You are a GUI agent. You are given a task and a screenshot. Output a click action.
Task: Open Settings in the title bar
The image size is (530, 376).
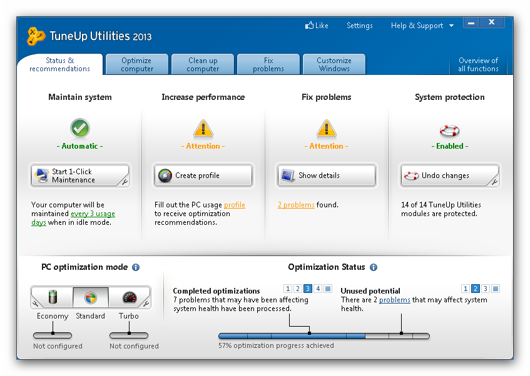[360, 26]
